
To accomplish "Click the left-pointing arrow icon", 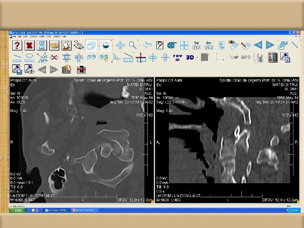I will click(147, 45).
